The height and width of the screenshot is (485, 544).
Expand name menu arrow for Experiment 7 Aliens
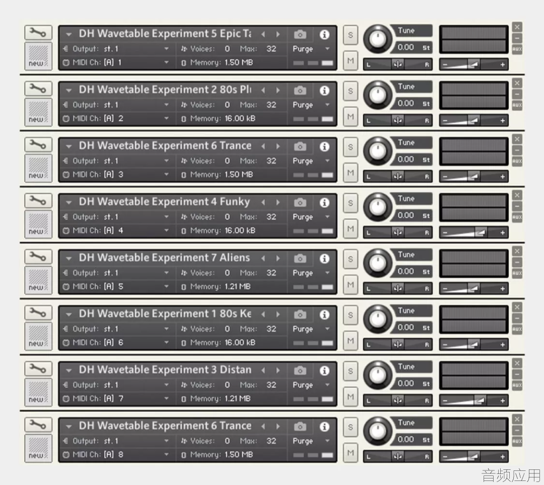[69, 259]
